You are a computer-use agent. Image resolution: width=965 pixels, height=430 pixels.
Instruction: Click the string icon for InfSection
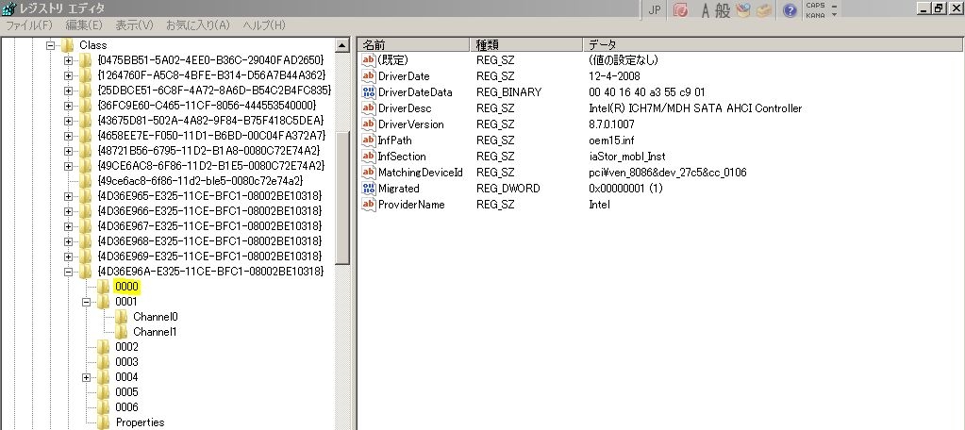(x=368, y=156)
